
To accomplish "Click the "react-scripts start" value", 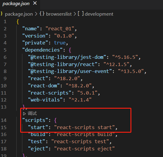I will (x=84, y=127).
